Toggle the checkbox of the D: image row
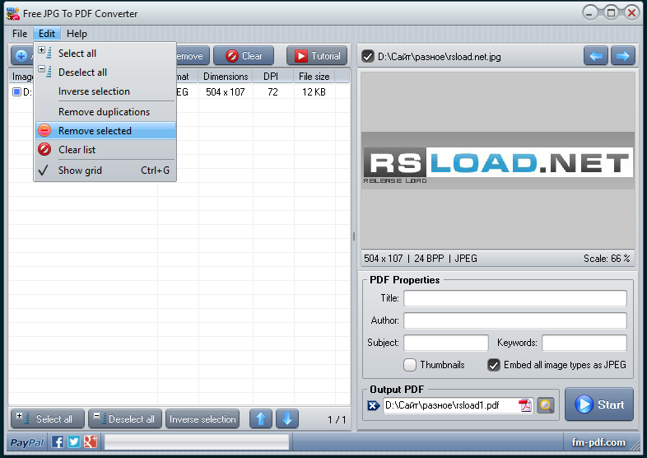Viewport: 647px width, 458px height. coord(16,91)
